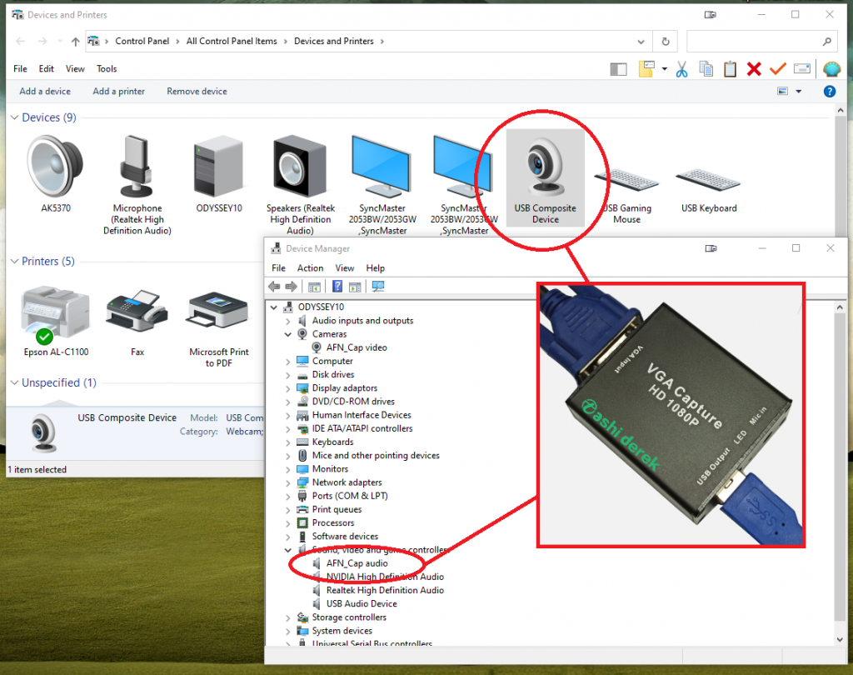Collapse the Devices (9) group
The height and width of the screenshot is (675, 853).
14,118
